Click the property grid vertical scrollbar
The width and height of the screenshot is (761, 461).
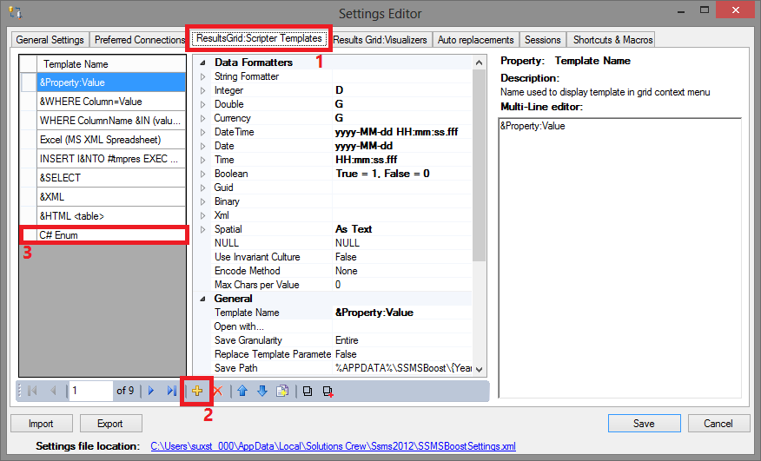[x=479, y=174]
